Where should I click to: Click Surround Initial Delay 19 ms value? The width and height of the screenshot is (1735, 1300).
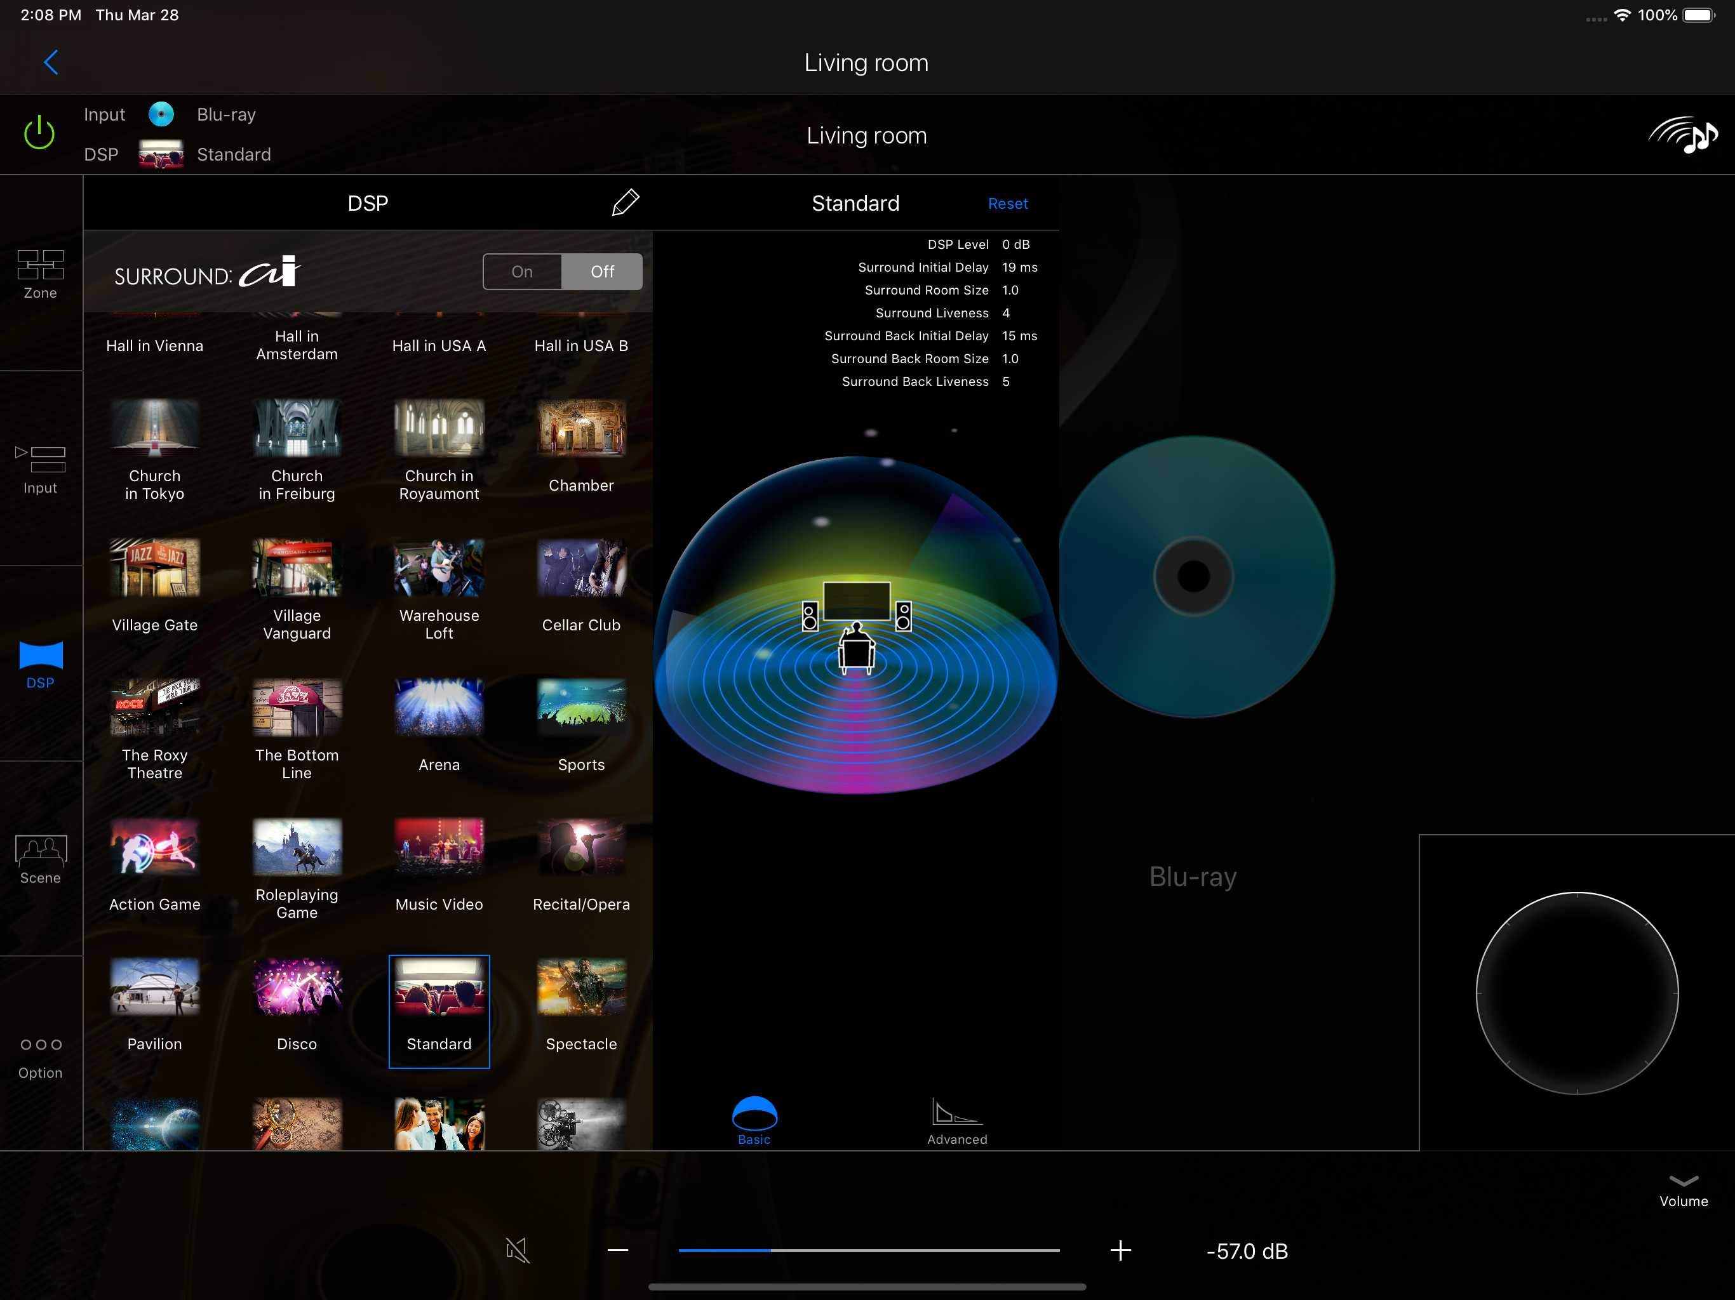point(1020,267)
